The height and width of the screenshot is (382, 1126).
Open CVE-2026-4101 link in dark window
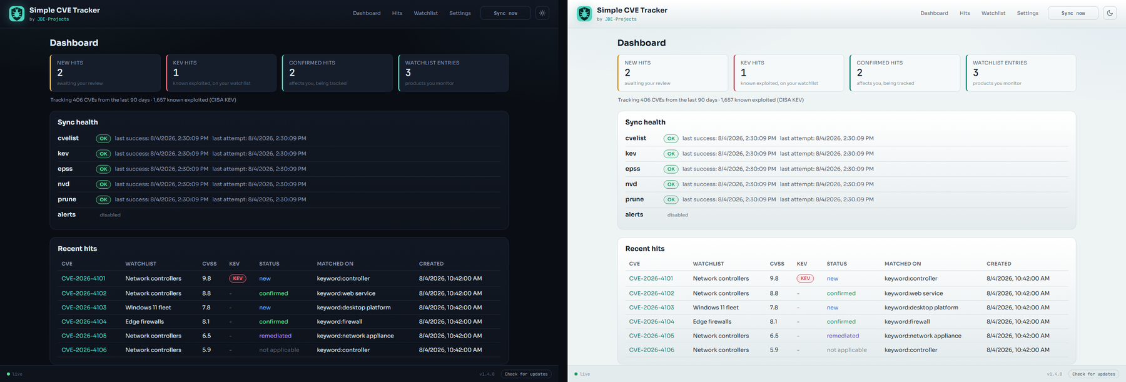pos(83,279)
